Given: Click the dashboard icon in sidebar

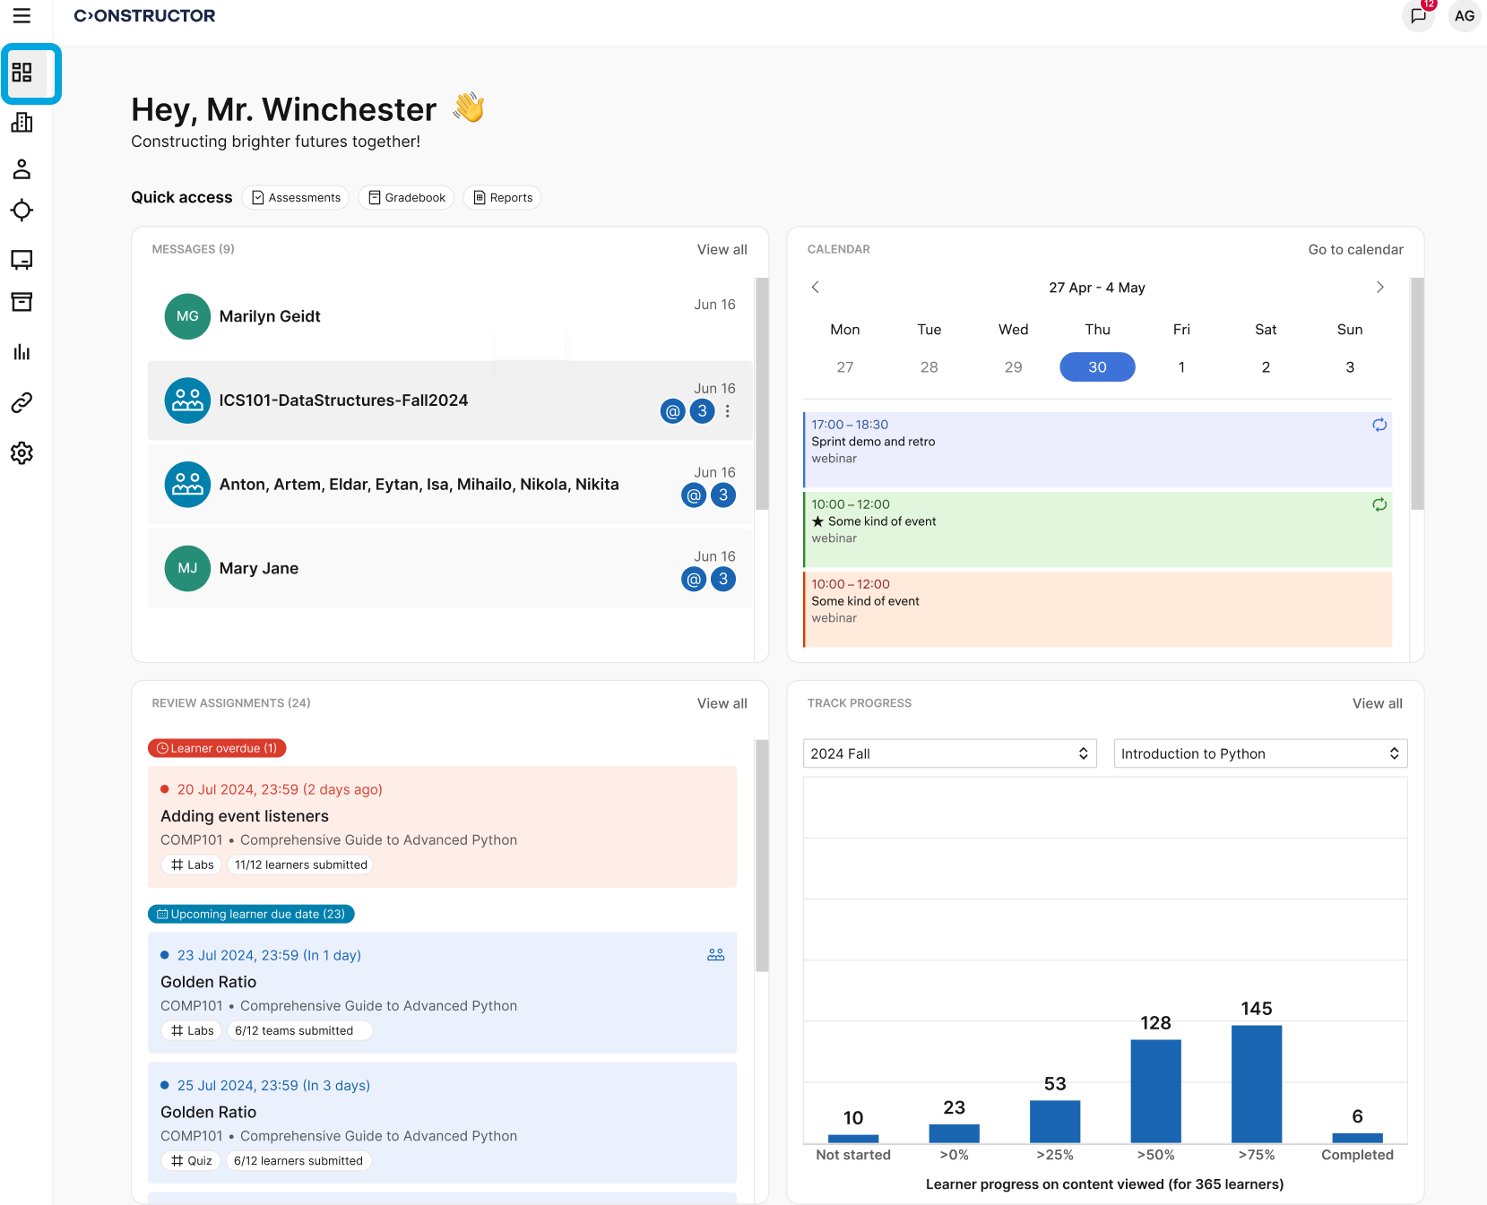Looking at the screenshot, I should pyautogui.click(x=22, y=73).
